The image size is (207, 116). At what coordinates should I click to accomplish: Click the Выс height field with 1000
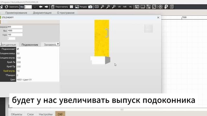click(15, 31)
